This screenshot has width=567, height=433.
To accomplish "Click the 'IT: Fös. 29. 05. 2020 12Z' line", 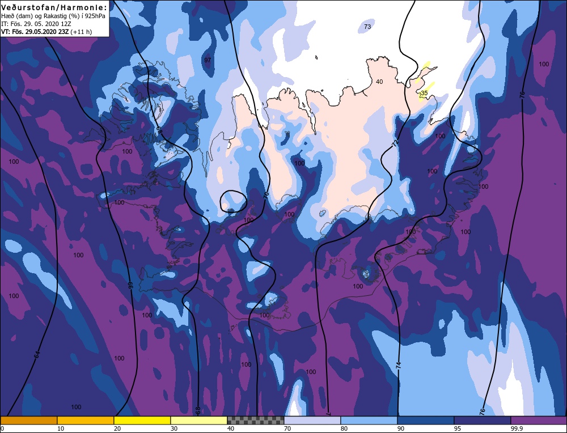I will coord(36,24).
